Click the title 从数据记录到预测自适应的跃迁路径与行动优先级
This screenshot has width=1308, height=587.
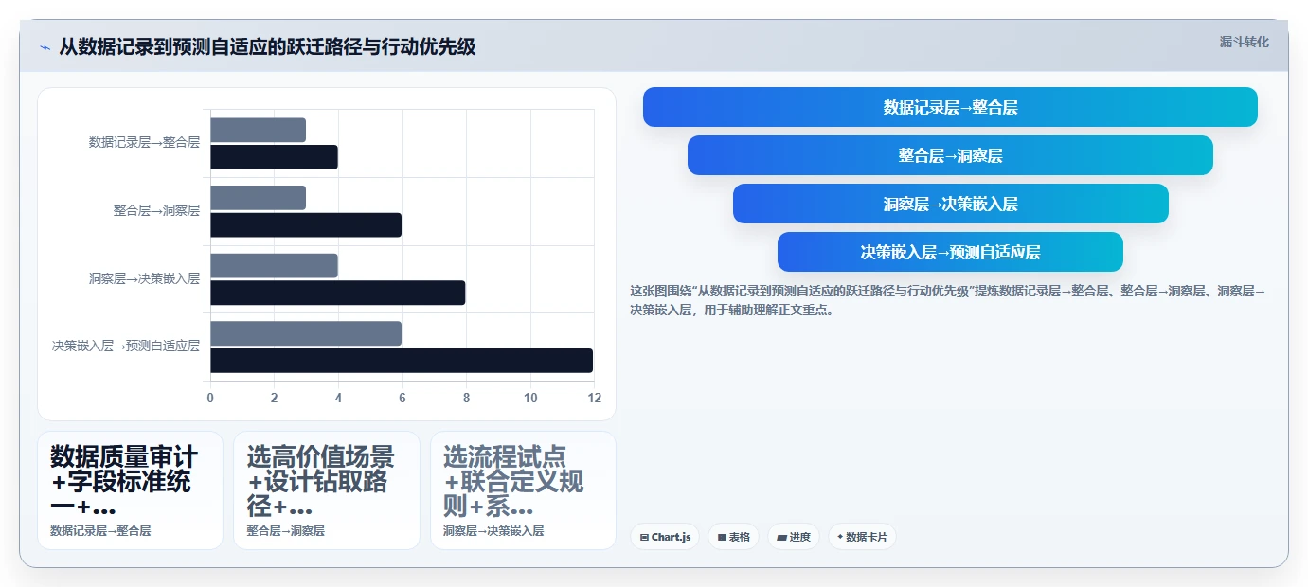click(267, 46)
